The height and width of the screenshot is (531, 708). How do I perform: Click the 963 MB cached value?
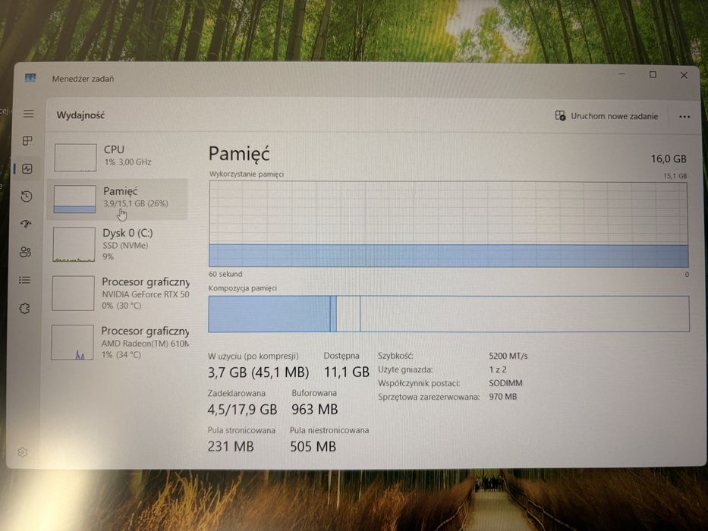(x=314, y=410)
